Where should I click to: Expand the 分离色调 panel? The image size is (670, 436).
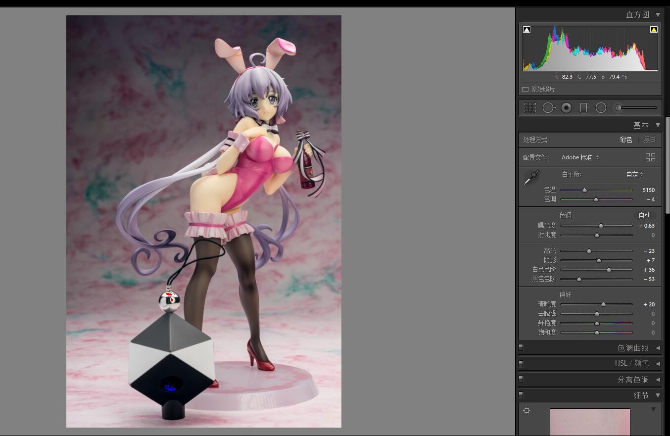point(658,380)
